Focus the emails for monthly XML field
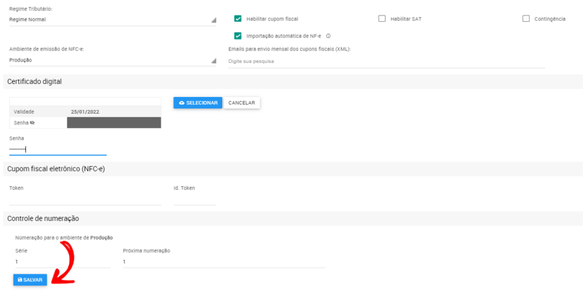Viewport: 583px width, 291px height. tap(386, 62)
